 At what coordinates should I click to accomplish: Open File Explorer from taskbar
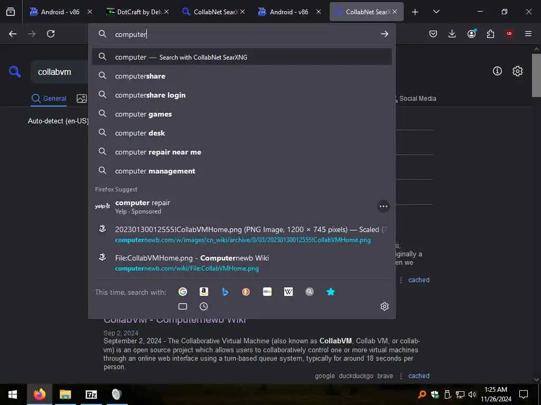[x=65, y=394]
